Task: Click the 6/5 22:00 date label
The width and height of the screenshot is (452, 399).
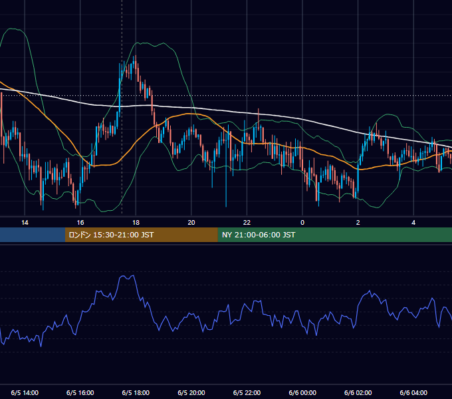Action: click(247, 392)
